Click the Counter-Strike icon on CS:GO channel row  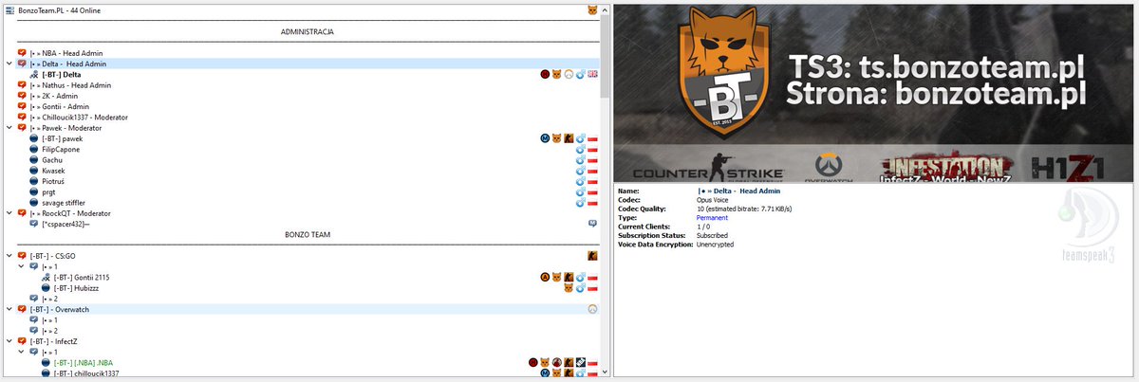point(592,256)
